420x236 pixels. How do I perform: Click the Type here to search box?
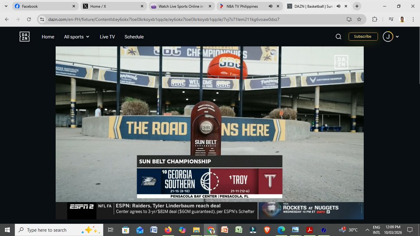pos(59,230)
